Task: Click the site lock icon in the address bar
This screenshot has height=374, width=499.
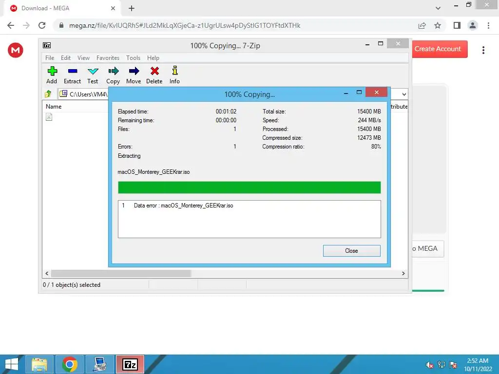Action: tap(61, 25)
